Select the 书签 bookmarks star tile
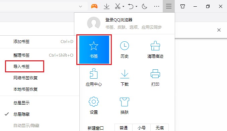Image resolution: width=227 pixels, height=131 pixels. [x=94, y=50]
